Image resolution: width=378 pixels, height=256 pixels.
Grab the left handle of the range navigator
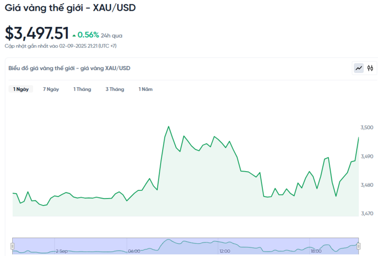click(x=13, y=246)
